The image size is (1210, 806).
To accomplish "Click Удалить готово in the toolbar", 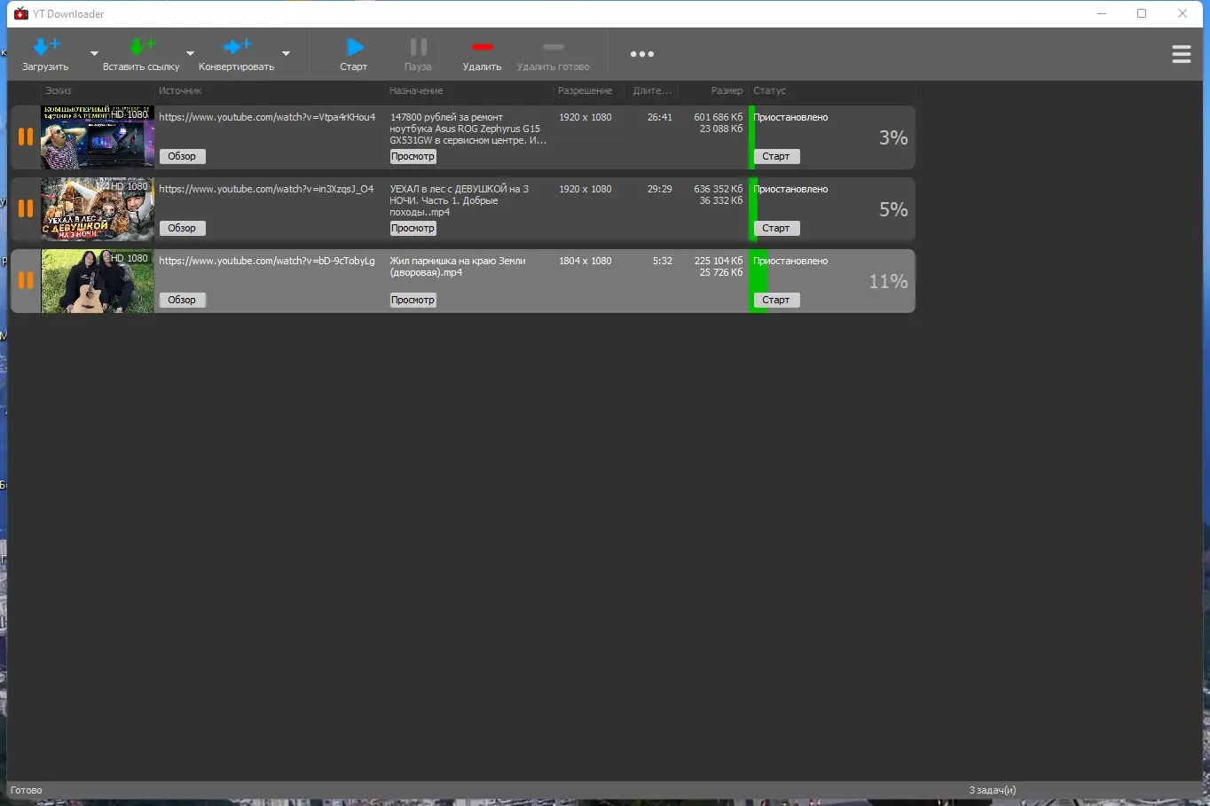I will click(x=553, y=53).
